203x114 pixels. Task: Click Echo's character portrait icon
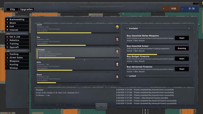tap(117, 64)
